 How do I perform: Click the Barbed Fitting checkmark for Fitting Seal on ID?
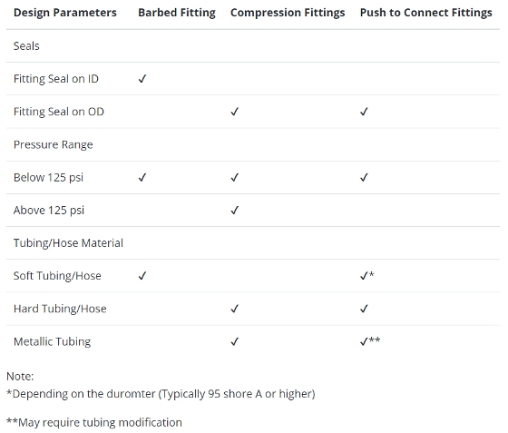coord(142,79)
